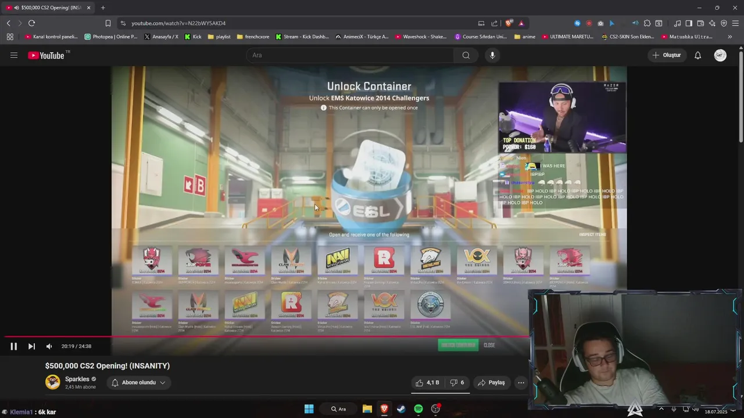Open the Matushka Ultra bookmark
This screenshot has height=418, width=744.
(x=687, y=37)
